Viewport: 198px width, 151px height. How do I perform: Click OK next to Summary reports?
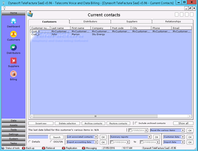157,137
